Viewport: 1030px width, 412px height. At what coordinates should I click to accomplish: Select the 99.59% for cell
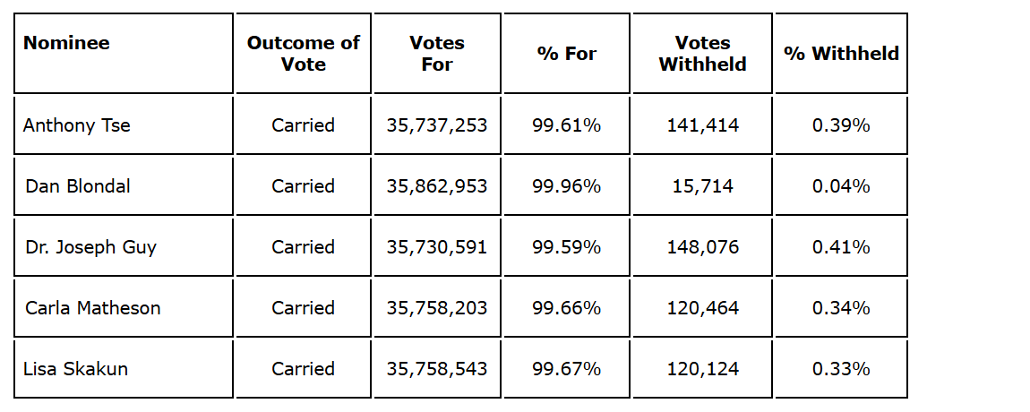(x=566, y=247)
